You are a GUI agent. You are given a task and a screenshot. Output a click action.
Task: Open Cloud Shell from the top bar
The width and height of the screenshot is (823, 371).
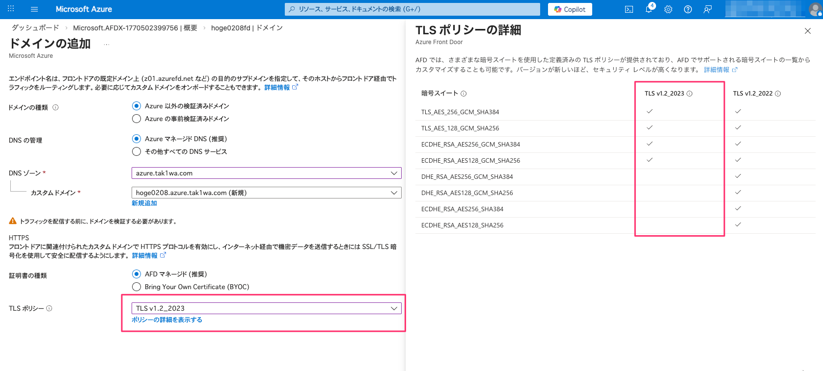pyautogui.click(x=629, y=9)
